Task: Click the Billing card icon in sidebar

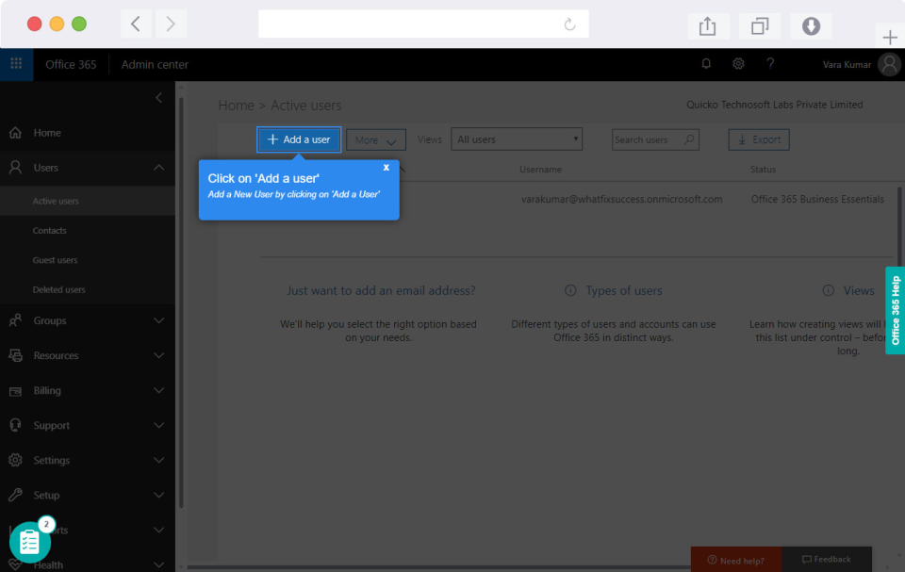Action: pos(16,391)
